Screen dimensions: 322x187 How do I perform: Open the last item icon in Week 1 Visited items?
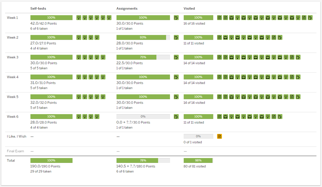click(310, 18)
